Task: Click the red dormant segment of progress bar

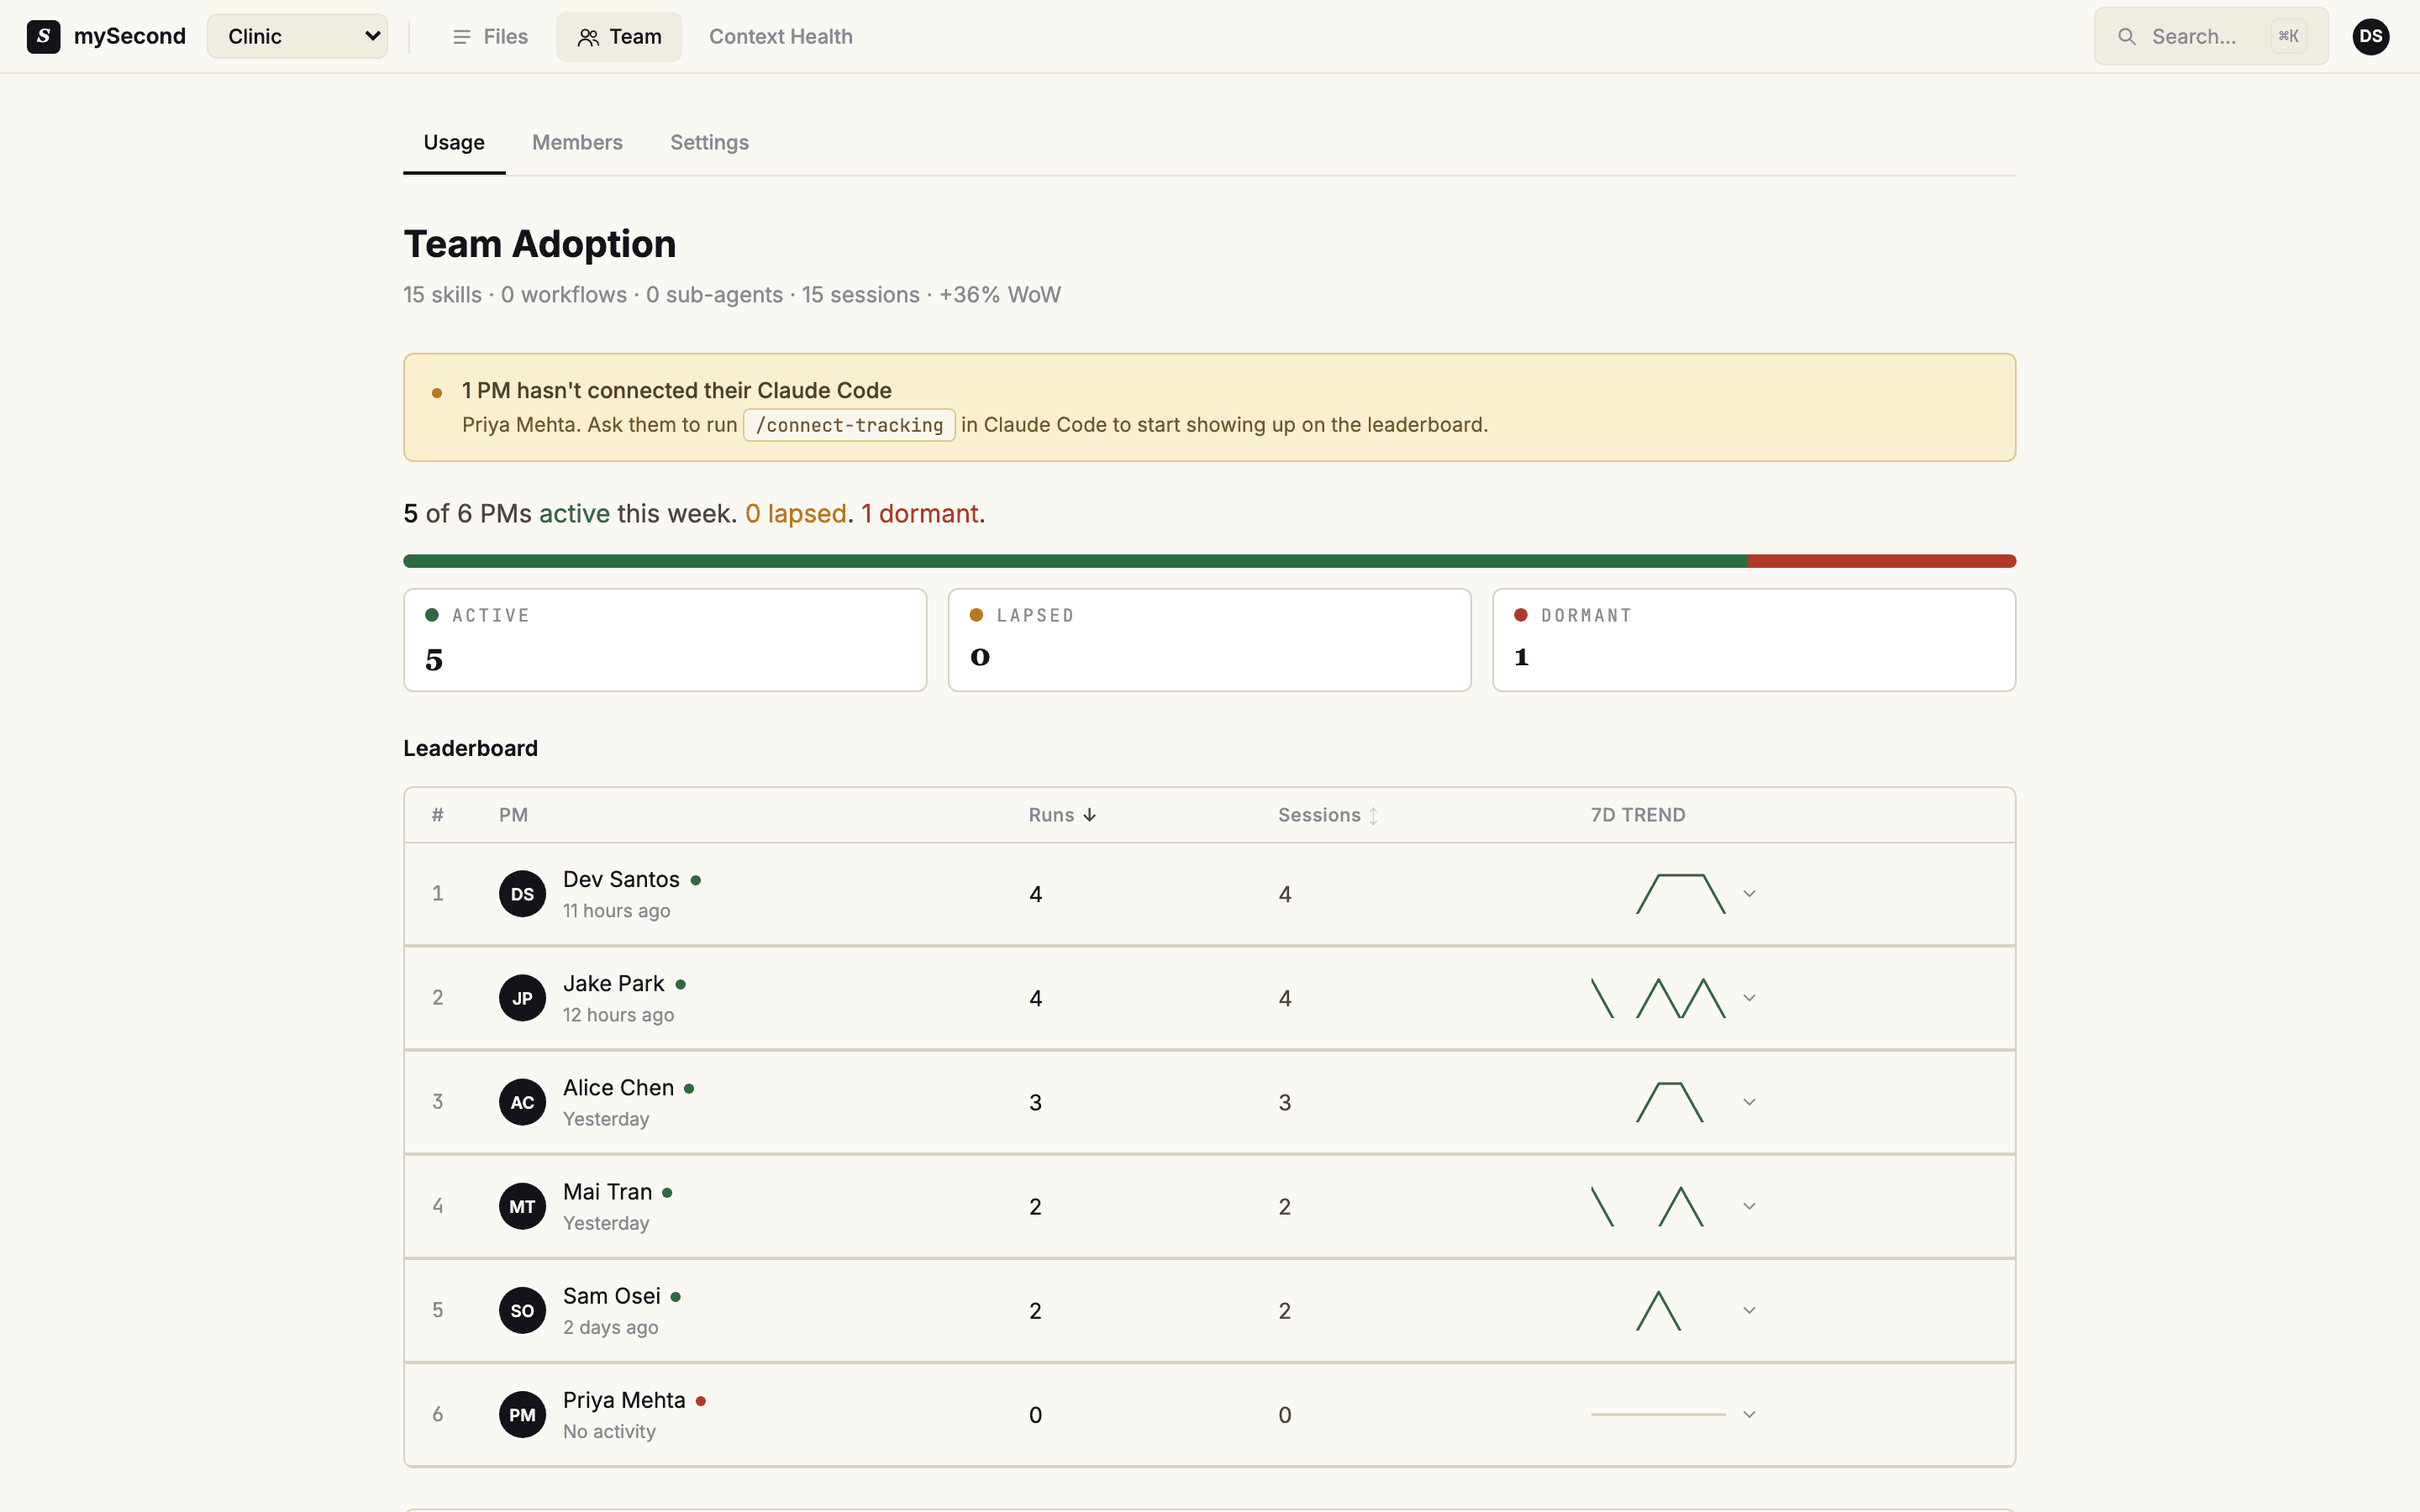Action: pos(1882,561)
